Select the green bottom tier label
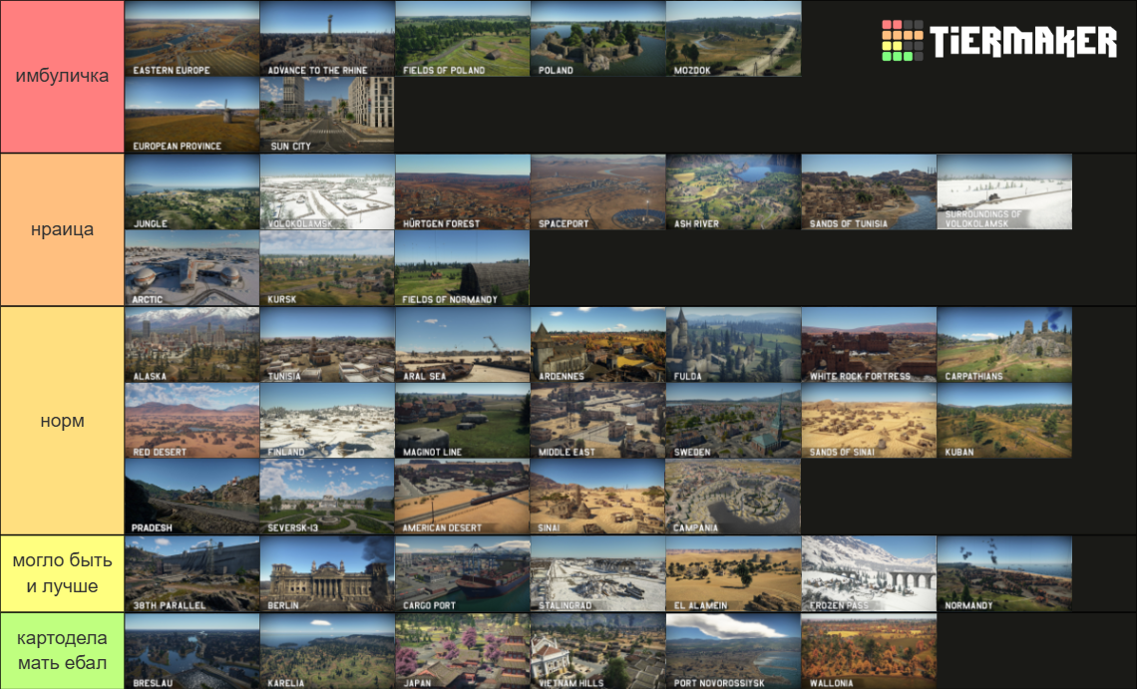Viewport: 1137px width, 689px height. 63,651
